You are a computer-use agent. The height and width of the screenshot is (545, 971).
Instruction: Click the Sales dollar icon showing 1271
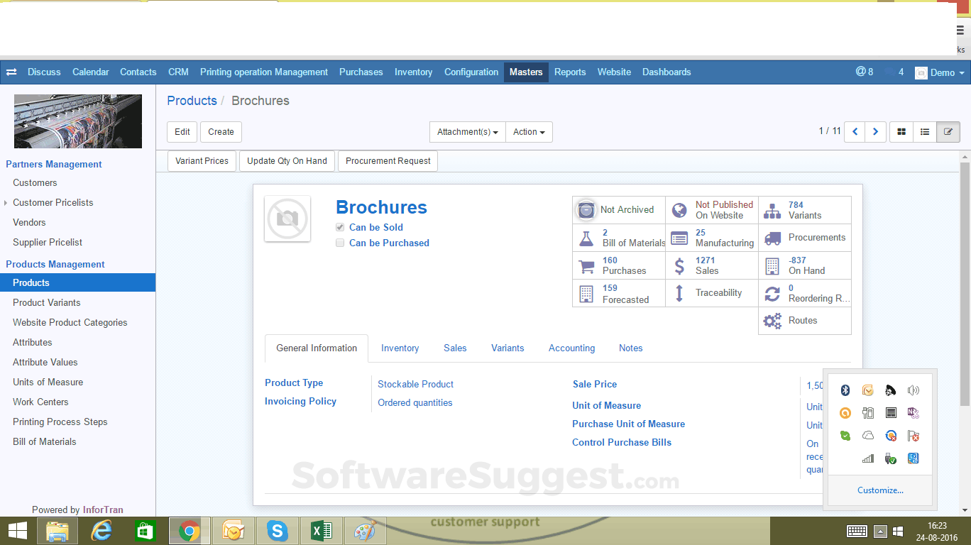click(x=679, y=265)
